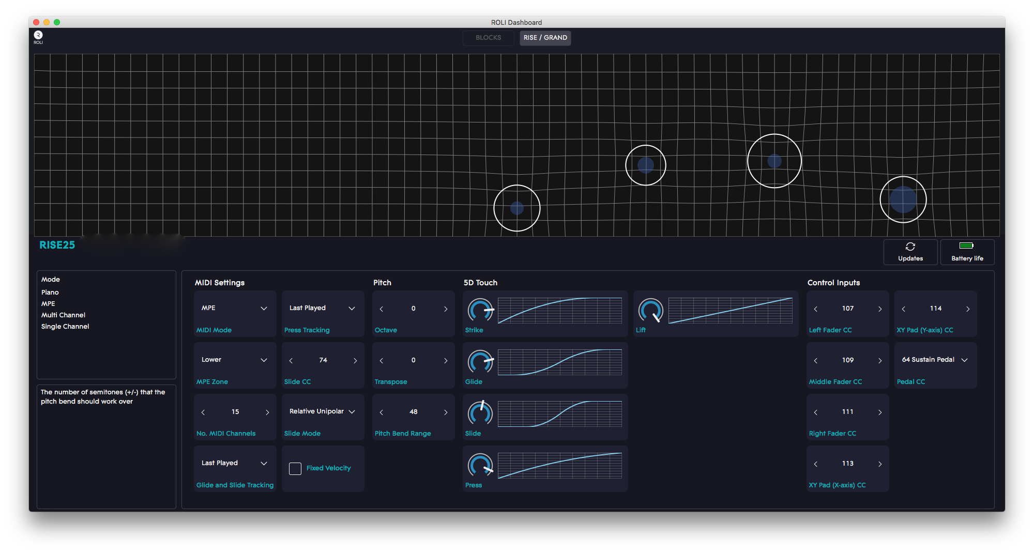Open the Pedal CC dropdown
Image resolution: width=1034 pixels, height=553 pixels.
tap(935, 360)
